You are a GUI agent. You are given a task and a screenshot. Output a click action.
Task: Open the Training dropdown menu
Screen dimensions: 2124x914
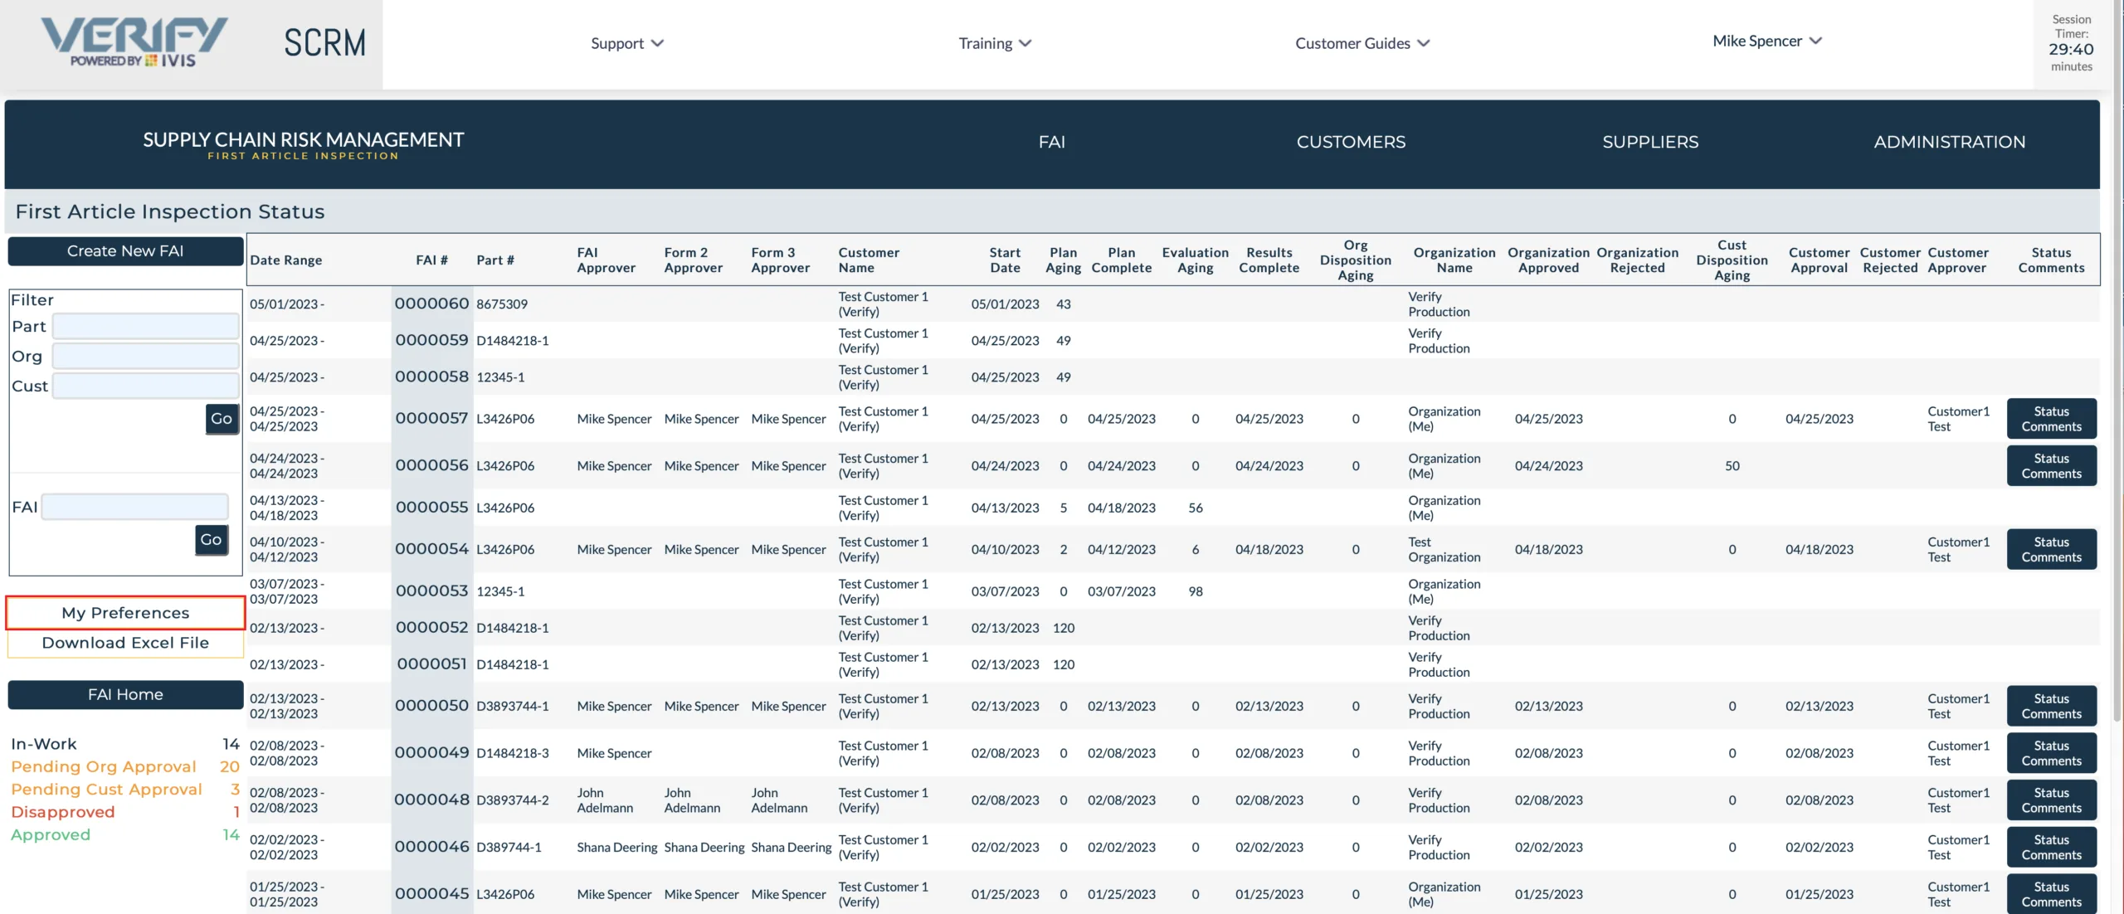[x=994, y=43]
